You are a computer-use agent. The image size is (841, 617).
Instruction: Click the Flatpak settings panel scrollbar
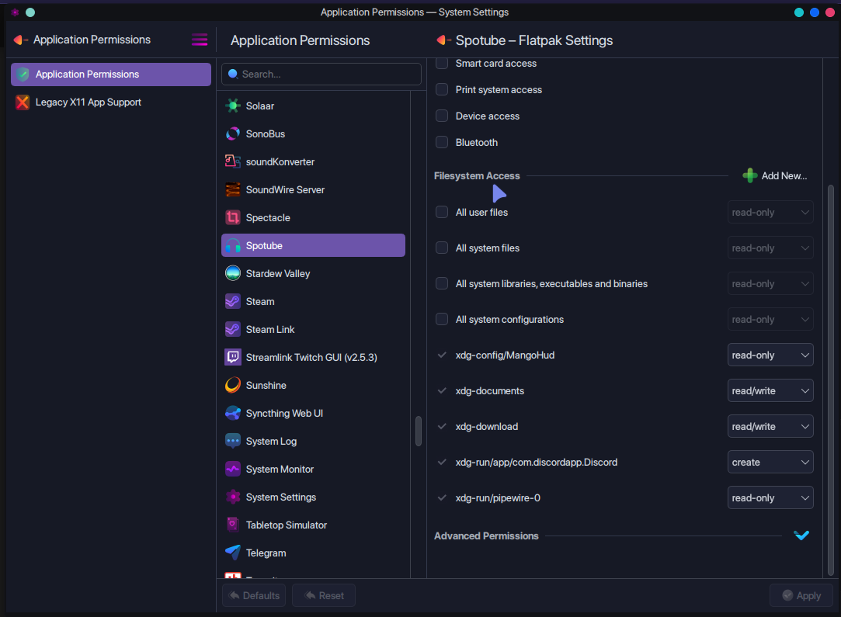(831, 380)
